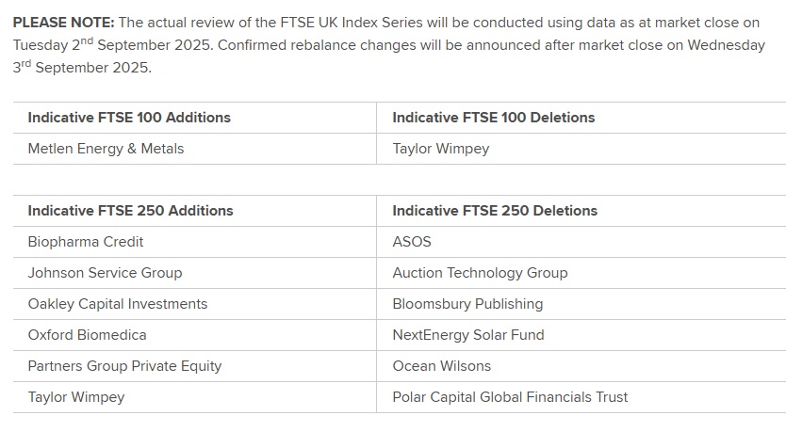Click the Bloomsbury Publishing cell
The width and height of the screenshot is (786, 432).
[x=467, y=304]
